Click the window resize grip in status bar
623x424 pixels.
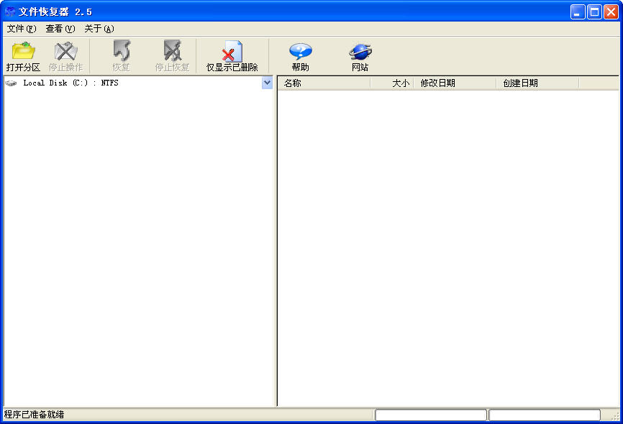[x=615, y=417]
